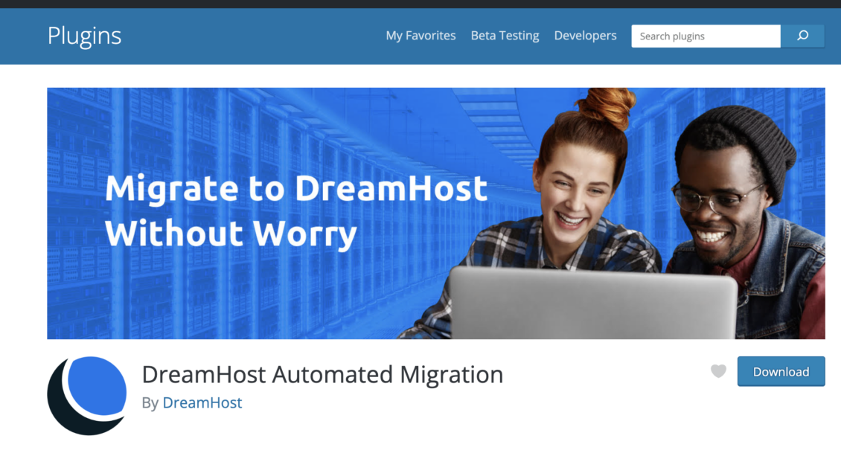Open the Plugins home page heading
The image size is (841, 453).
[84, 36]
